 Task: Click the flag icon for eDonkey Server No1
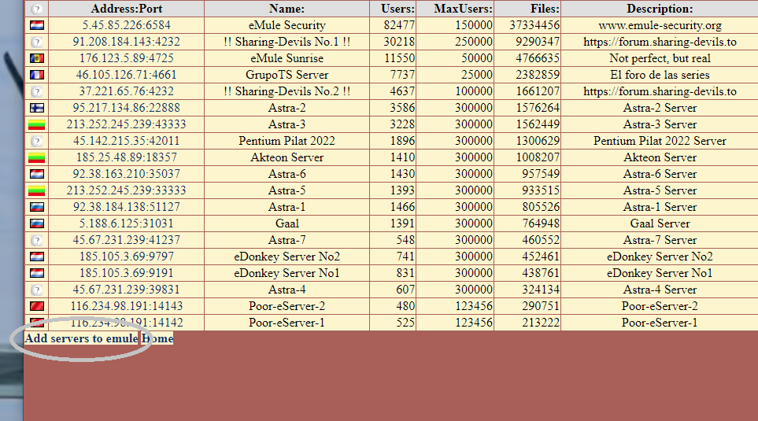(x=37, y=273)
